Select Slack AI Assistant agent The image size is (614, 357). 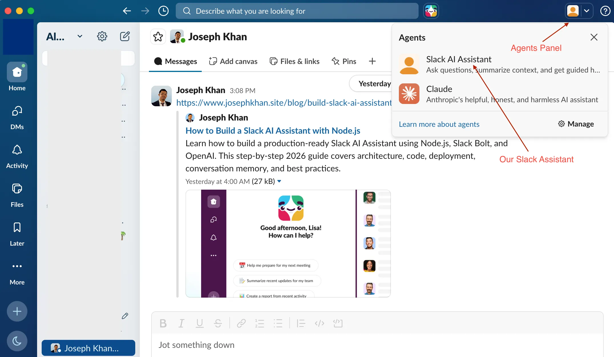point(500,64)
